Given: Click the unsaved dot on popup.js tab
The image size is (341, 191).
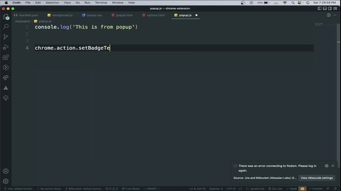Looking at the screenshot, I should pyautogui.click(x=197, y=15).
